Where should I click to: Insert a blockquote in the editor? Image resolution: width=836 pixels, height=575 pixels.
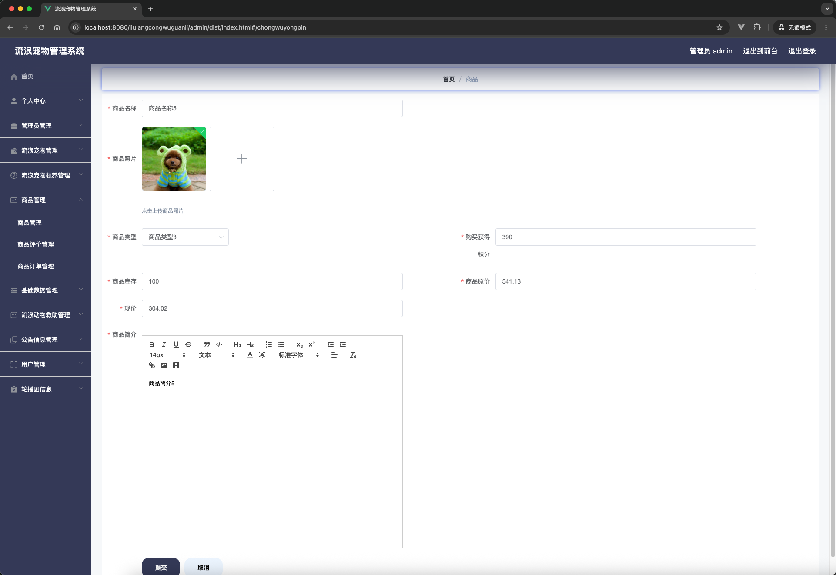[x=207, y=344]
